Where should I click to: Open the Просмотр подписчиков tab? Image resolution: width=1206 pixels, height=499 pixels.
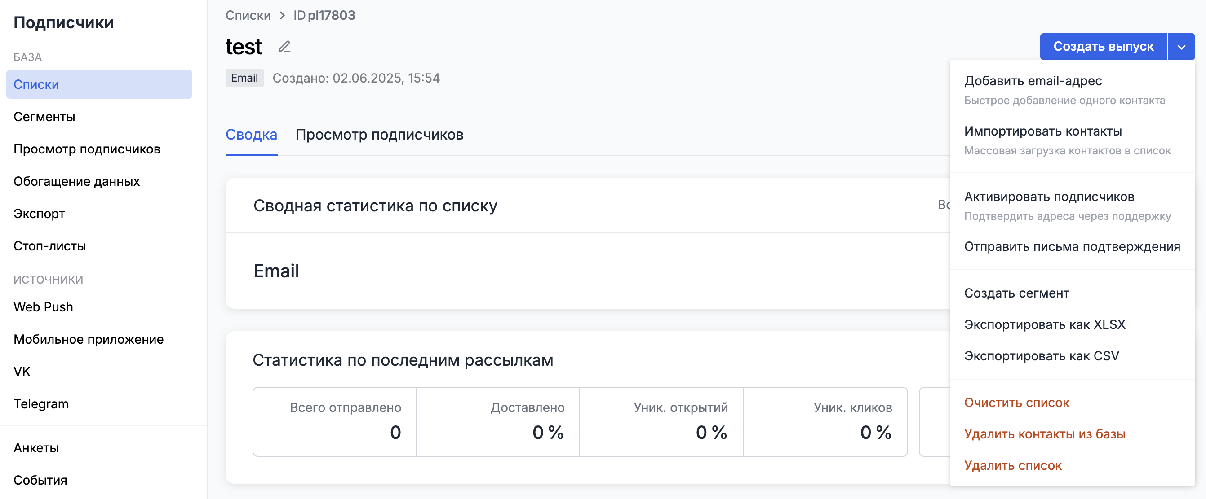[x=379, y=135]
